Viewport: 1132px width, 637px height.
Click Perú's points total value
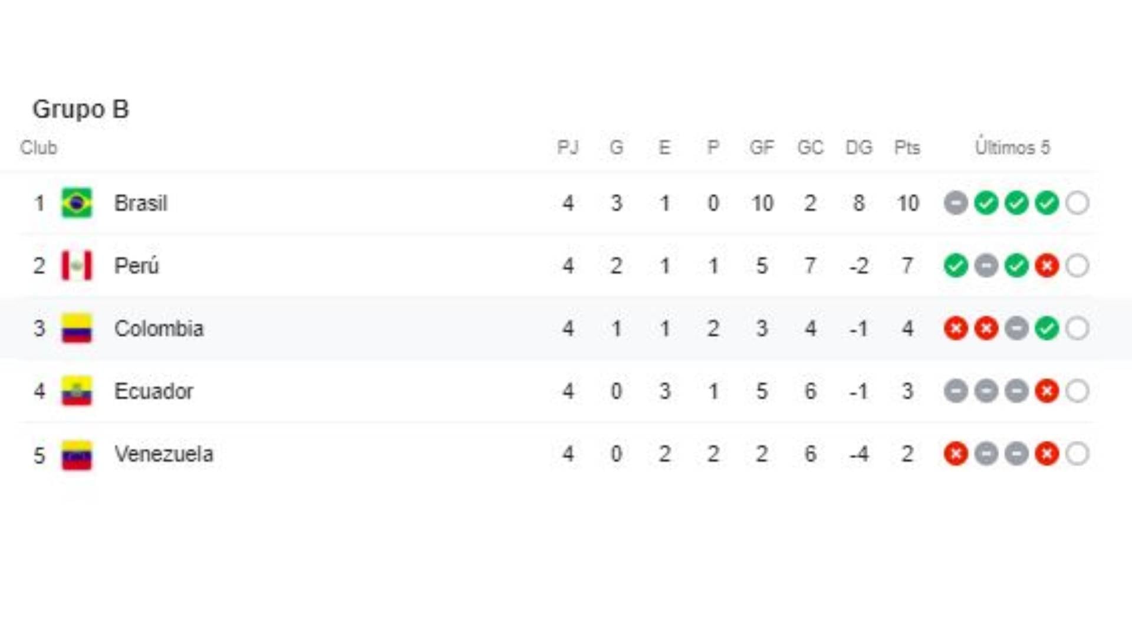click(908, 265)
